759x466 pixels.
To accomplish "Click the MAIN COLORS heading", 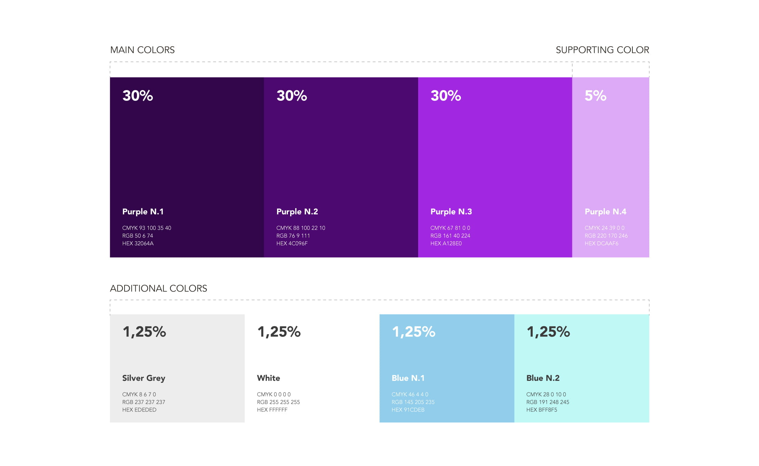I will 142,50.
